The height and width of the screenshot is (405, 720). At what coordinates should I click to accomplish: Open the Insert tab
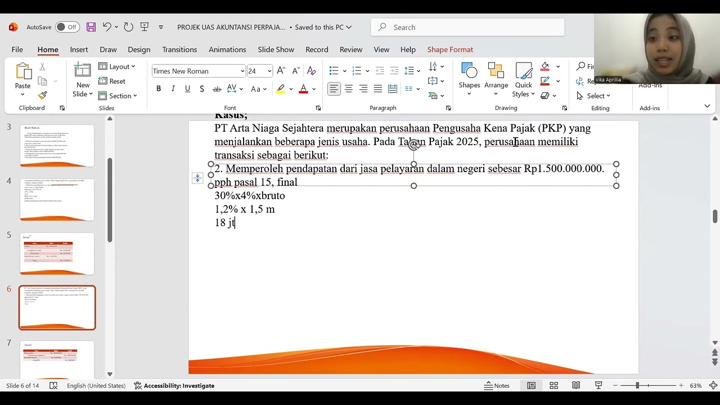(x=79, y=49)
